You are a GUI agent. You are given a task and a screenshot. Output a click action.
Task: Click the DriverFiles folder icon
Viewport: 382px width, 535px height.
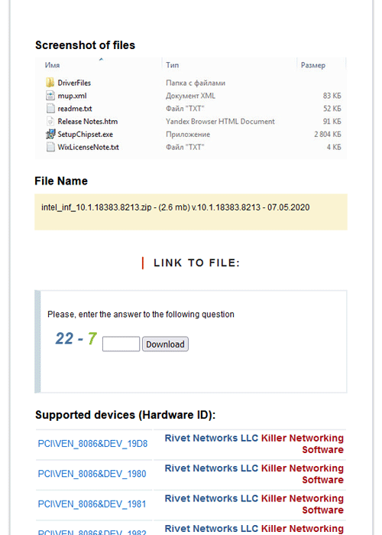tap(50, 83)
